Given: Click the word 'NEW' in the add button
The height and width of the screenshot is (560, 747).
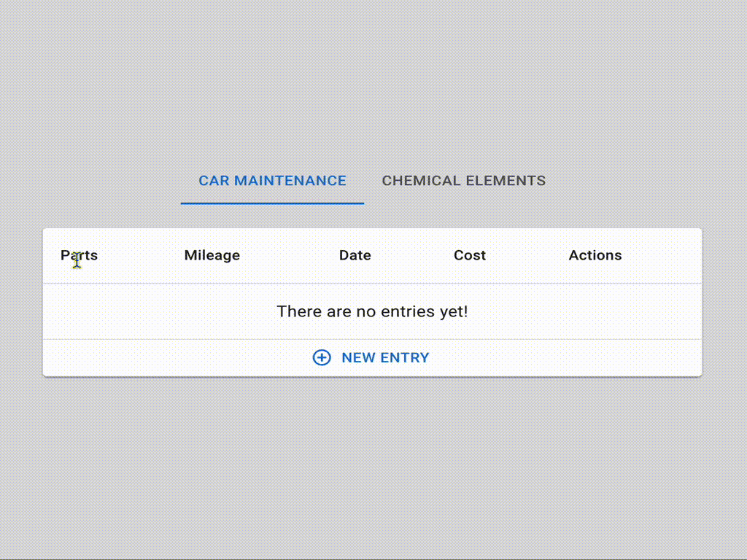Looking at the screenshot, I should coord(358,357).
